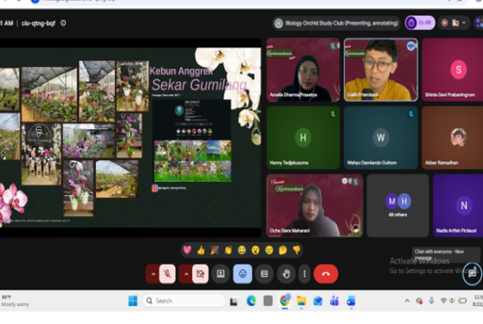Send the crying face reaction
Viewport: 483px width, 324px height.
click(269, 250)
